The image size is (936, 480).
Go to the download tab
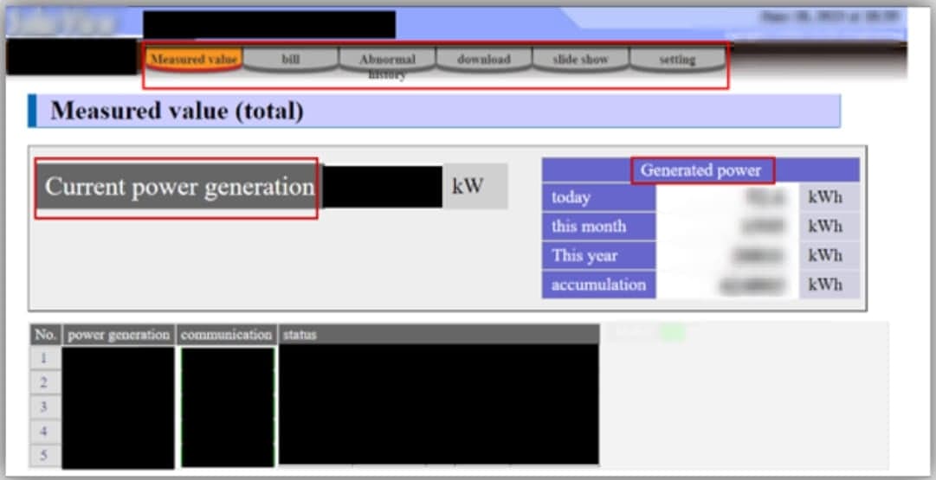(x=483, y=60)
